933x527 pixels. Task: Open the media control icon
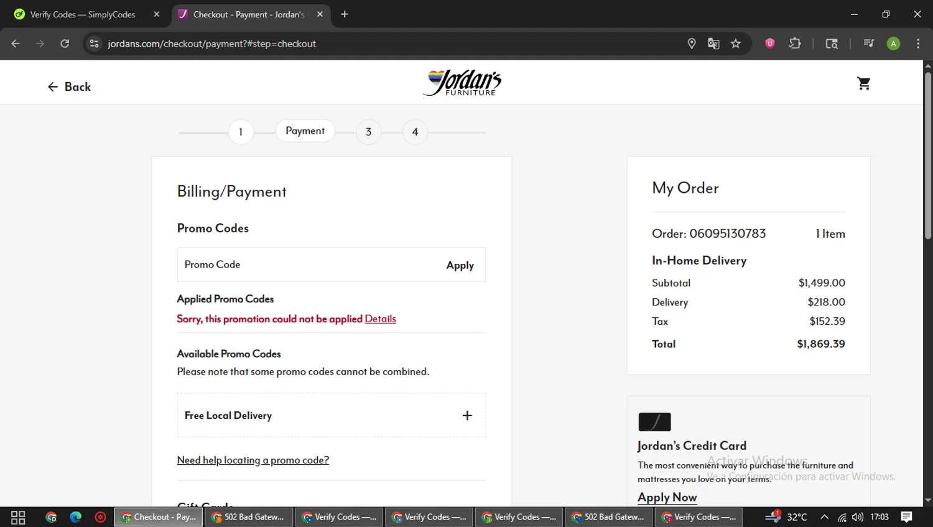[x=869, y=44]
